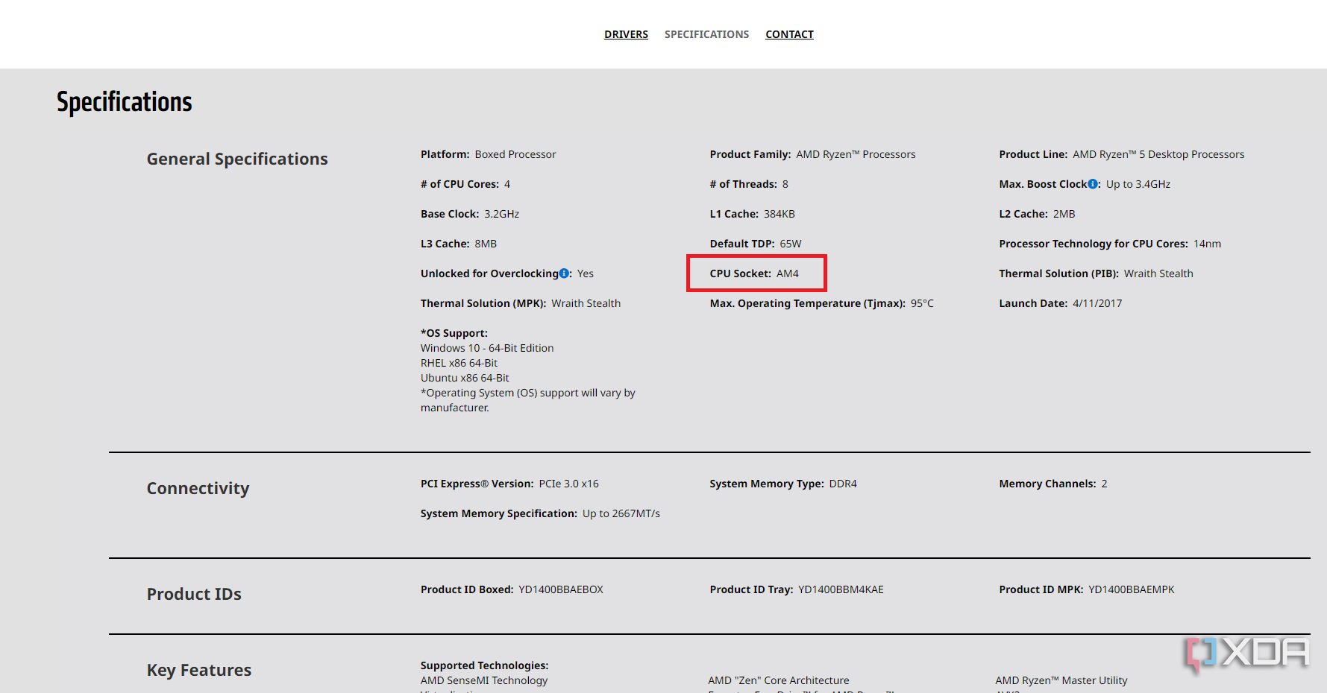Select 'Platform: Boxed Processor' text

(x=488, y=154)
